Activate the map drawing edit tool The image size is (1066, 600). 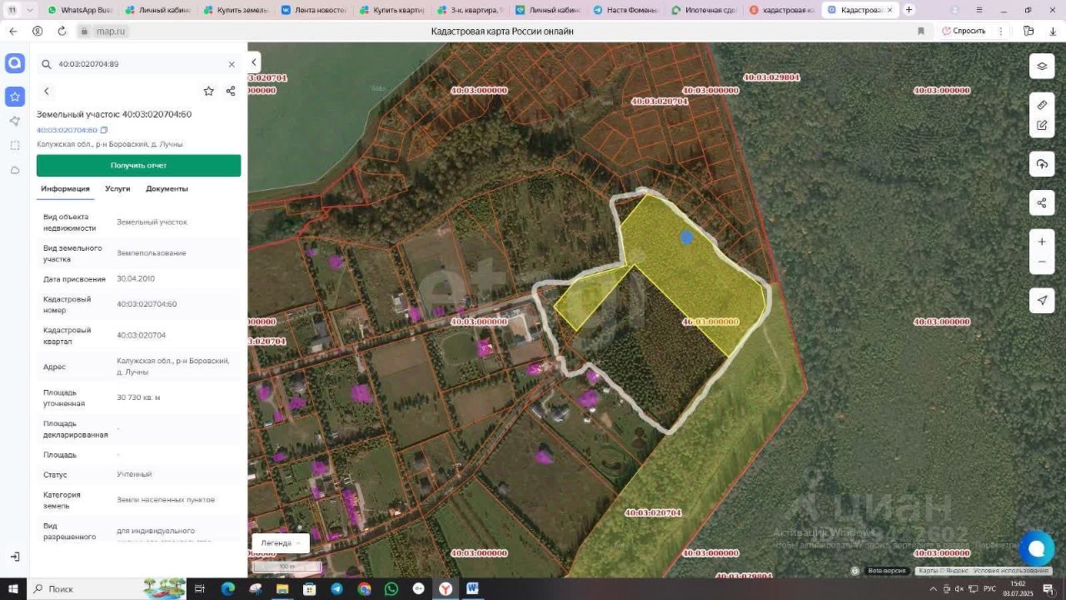1042,126
